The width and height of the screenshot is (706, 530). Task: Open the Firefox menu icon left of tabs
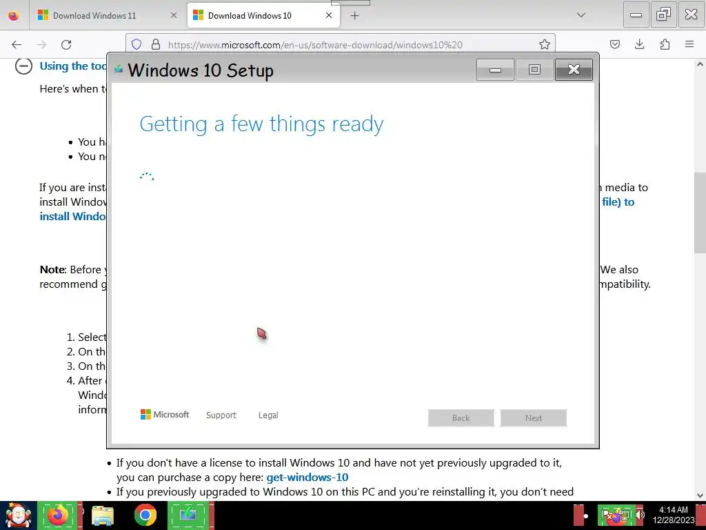pyautogui.click(x=14, y=15)
